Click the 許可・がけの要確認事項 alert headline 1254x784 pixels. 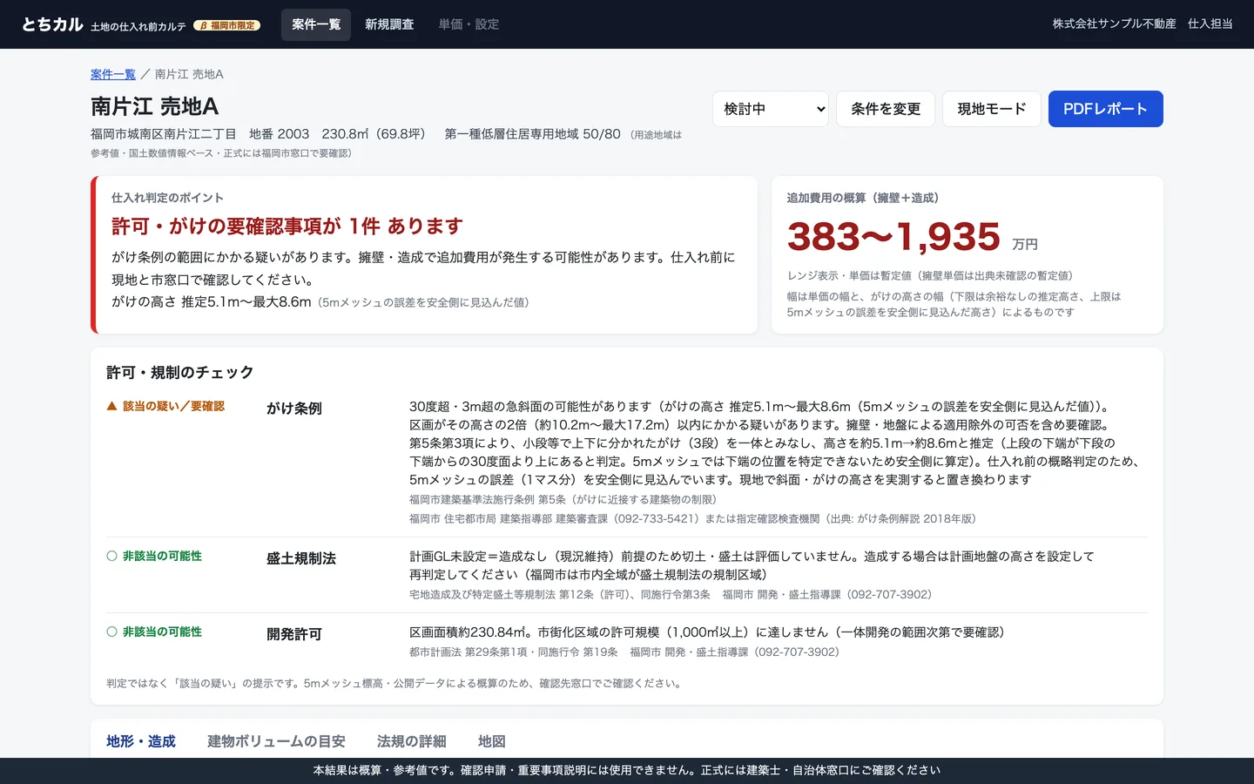click(x=287, y=226)
